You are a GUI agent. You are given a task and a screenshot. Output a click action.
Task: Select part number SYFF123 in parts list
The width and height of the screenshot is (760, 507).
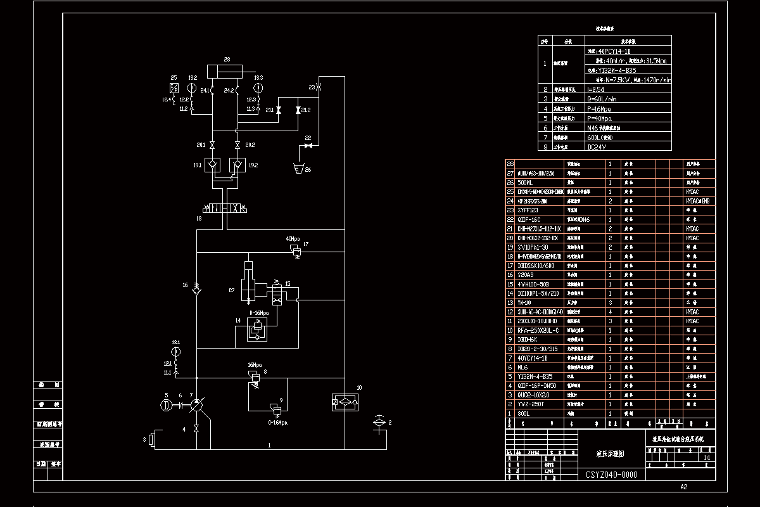click(x=529, y=210)
